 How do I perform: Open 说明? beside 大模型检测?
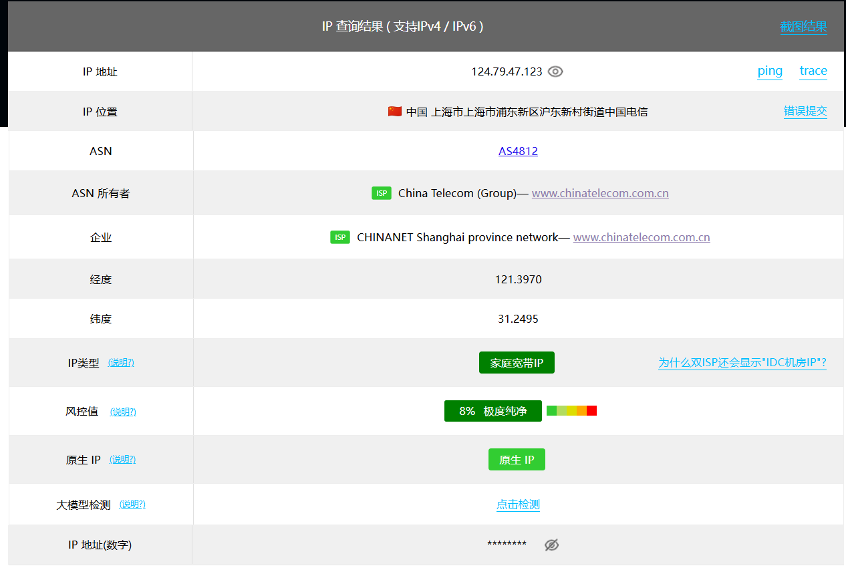[x=132, y=505]
